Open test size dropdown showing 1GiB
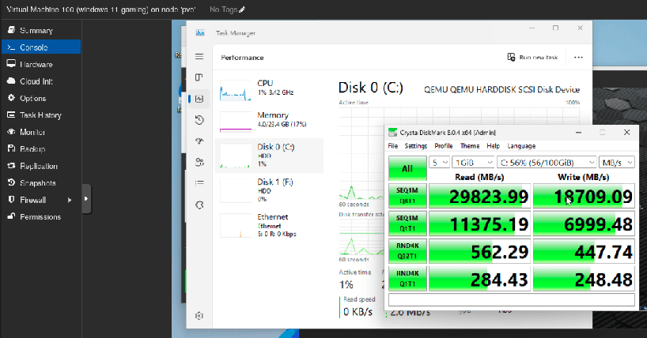Image resolution: width=647 pixels, height=338 pixels. tap(473, 163)
